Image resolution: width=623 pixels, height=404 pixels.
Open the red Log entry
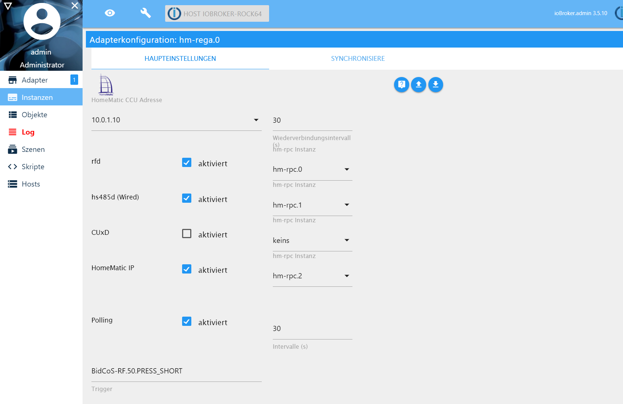click(41, 132)
